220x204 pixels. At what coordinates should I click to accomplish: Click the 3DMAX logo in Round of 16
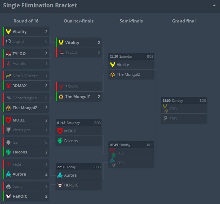coord(9,86)
